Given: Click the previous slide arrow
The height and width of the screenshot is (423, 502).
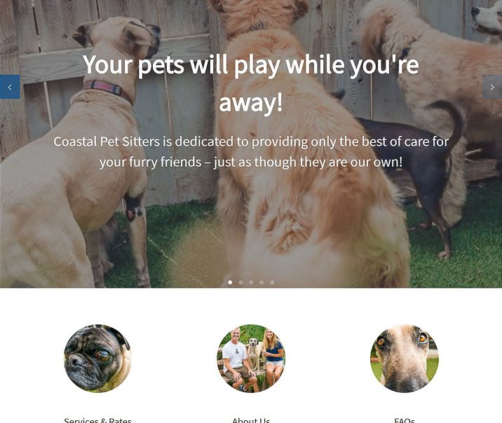Looking at the screenshot, I should coord(10,87).
